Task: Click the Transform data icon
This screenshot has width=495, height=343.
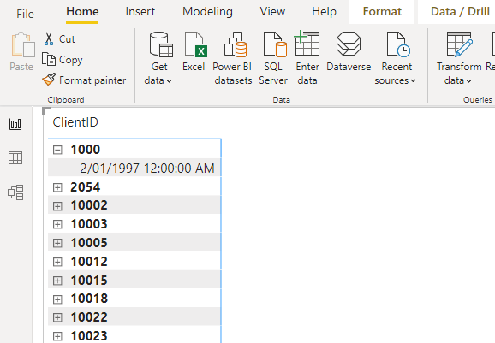Action: 460,44
